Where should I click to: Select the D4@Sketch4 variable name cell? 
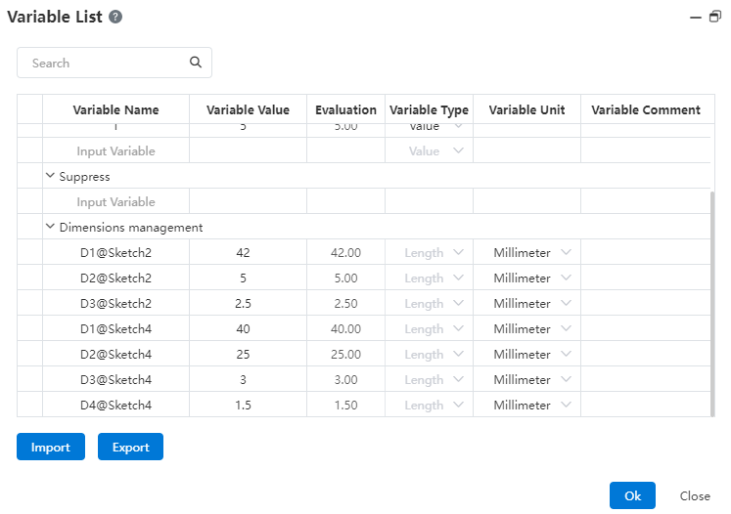point(115,405)
